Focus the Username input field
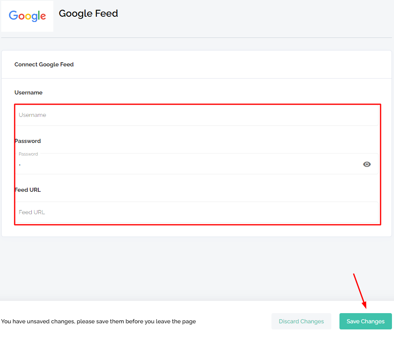394x340 pixels. [x=197, y=115]
